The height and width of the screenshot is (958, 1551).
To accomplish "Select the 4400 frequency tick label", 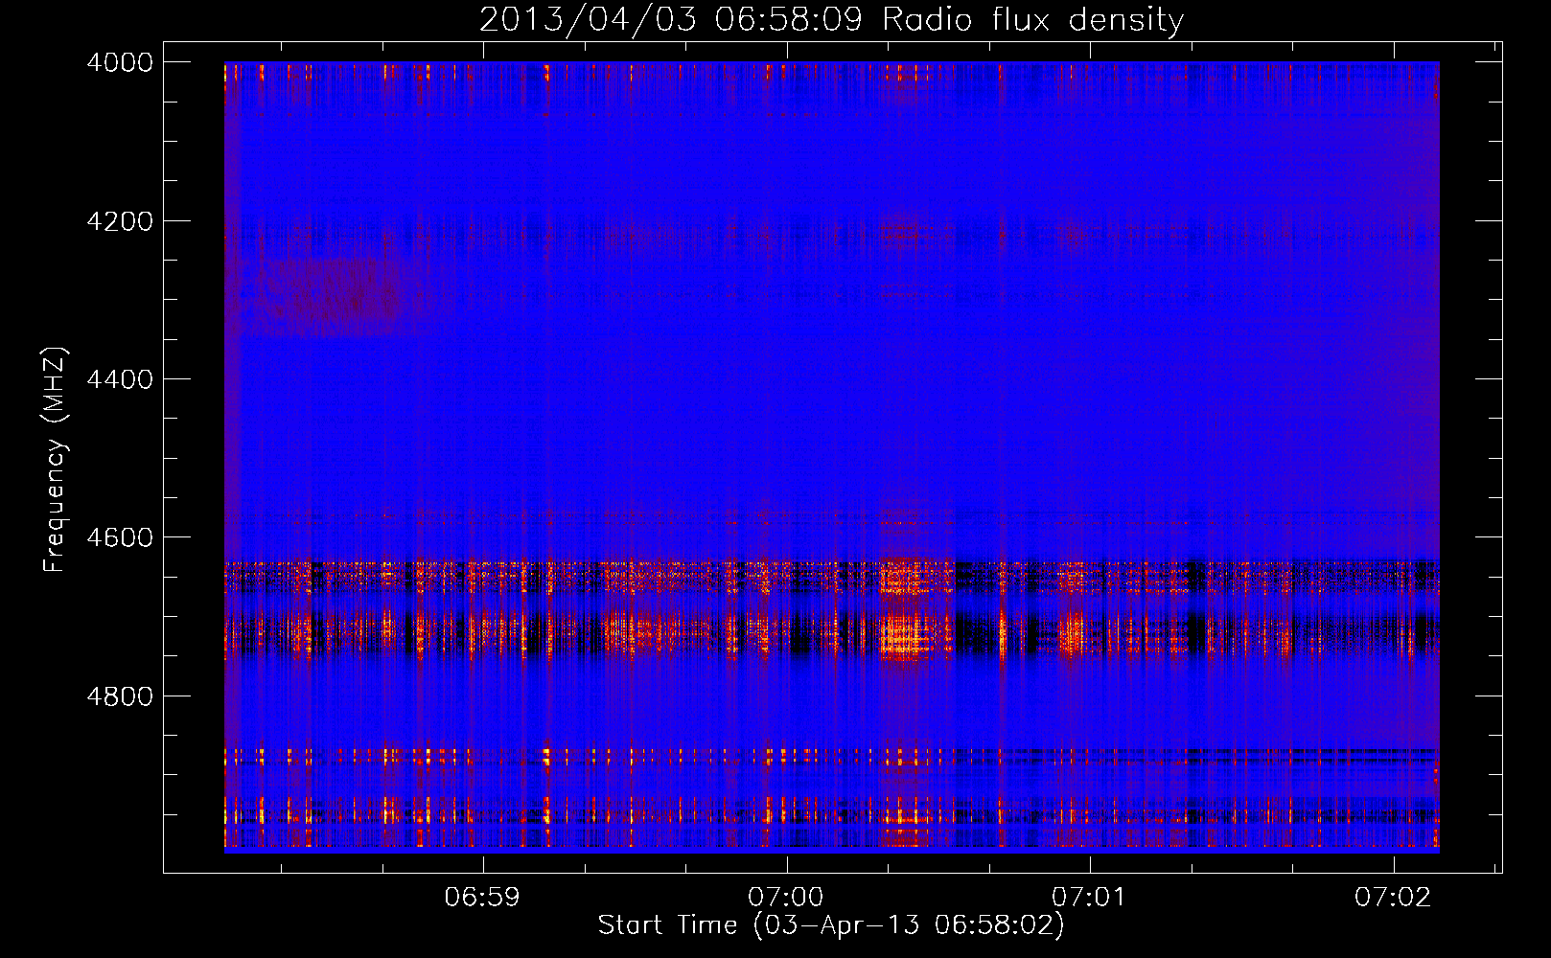I will (120, 379).
